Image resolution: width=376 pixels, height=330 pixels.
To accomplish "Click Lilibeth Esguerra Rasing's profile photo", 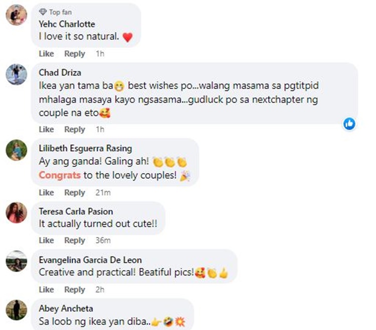I will pyautogui.click(x=17, y=150).
